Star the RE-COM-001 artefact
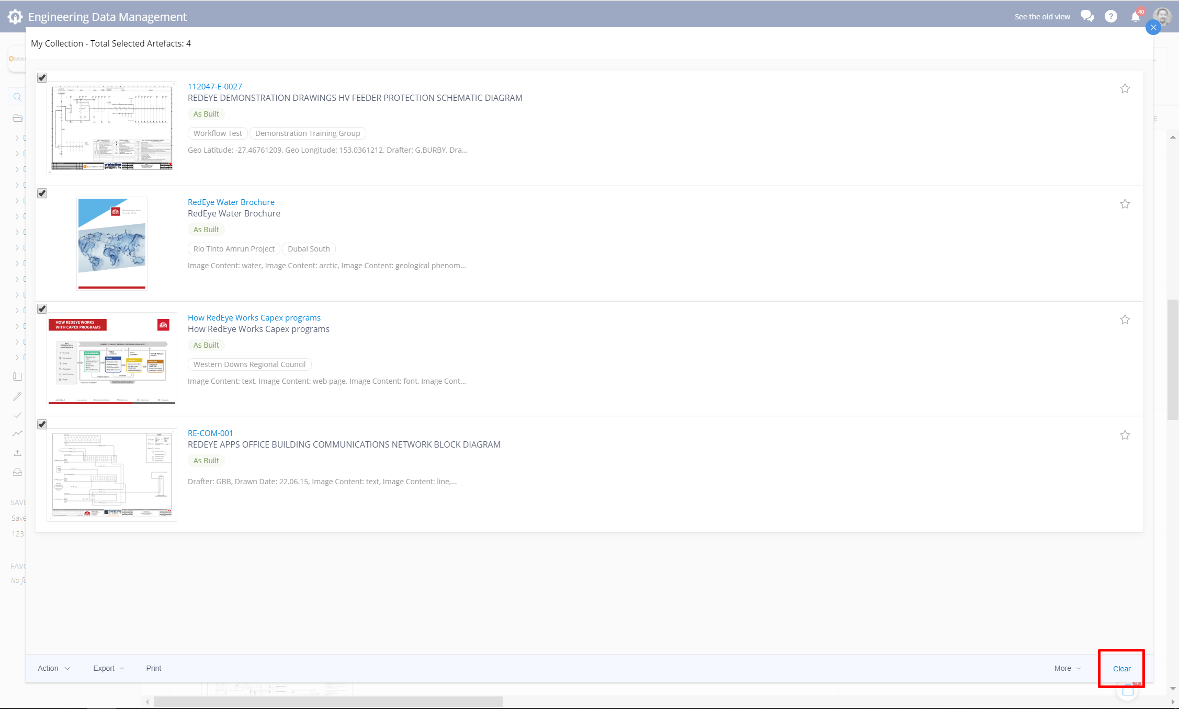The width and height of the screenshot is (1179, 709). point(1125,435)
